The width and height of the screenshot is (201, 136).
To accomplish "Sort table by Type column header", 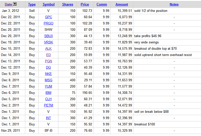I will pyautogui.click(x=32, y=5).
